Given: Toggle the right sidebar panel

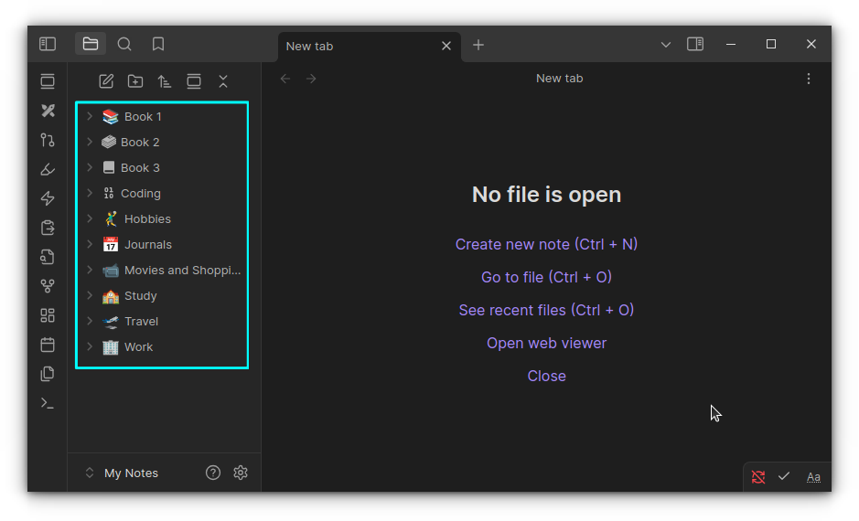Looking at the screenshot, I should [695, 44].
